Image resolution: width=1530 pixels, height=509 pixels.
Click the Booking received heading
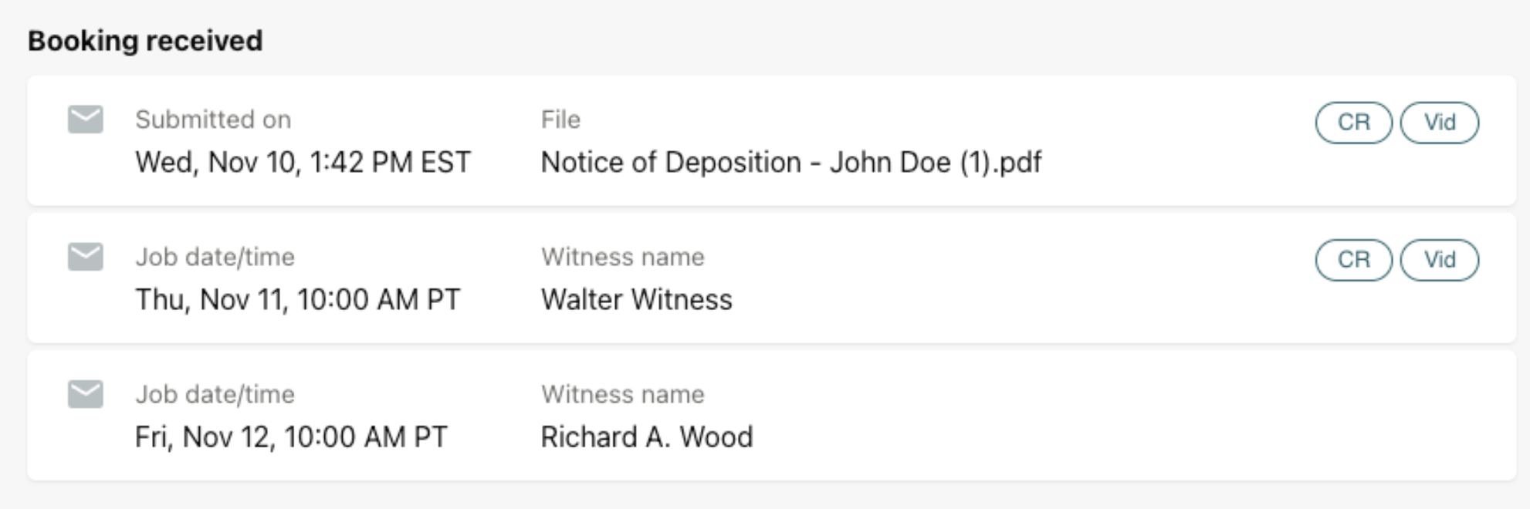pos(145,41)
